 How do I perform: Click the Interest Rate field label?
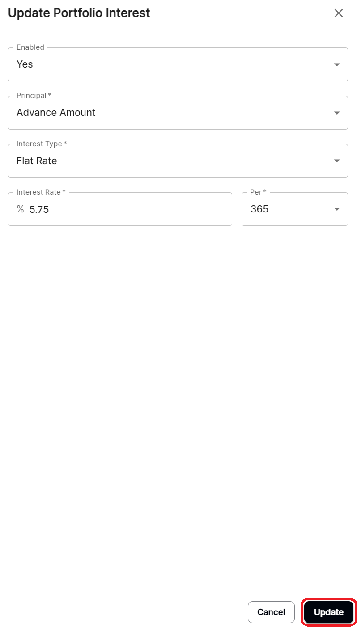pyautogui.click(x=39, y=192)
